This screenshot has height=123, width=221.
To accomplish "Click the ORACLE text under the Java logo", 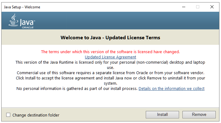I will click(x=28, y=28).
